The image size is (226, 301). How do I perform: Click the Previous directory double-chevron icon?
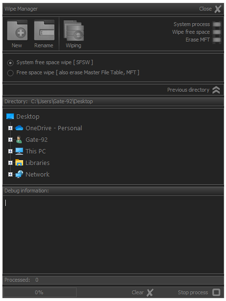point(216,90)
